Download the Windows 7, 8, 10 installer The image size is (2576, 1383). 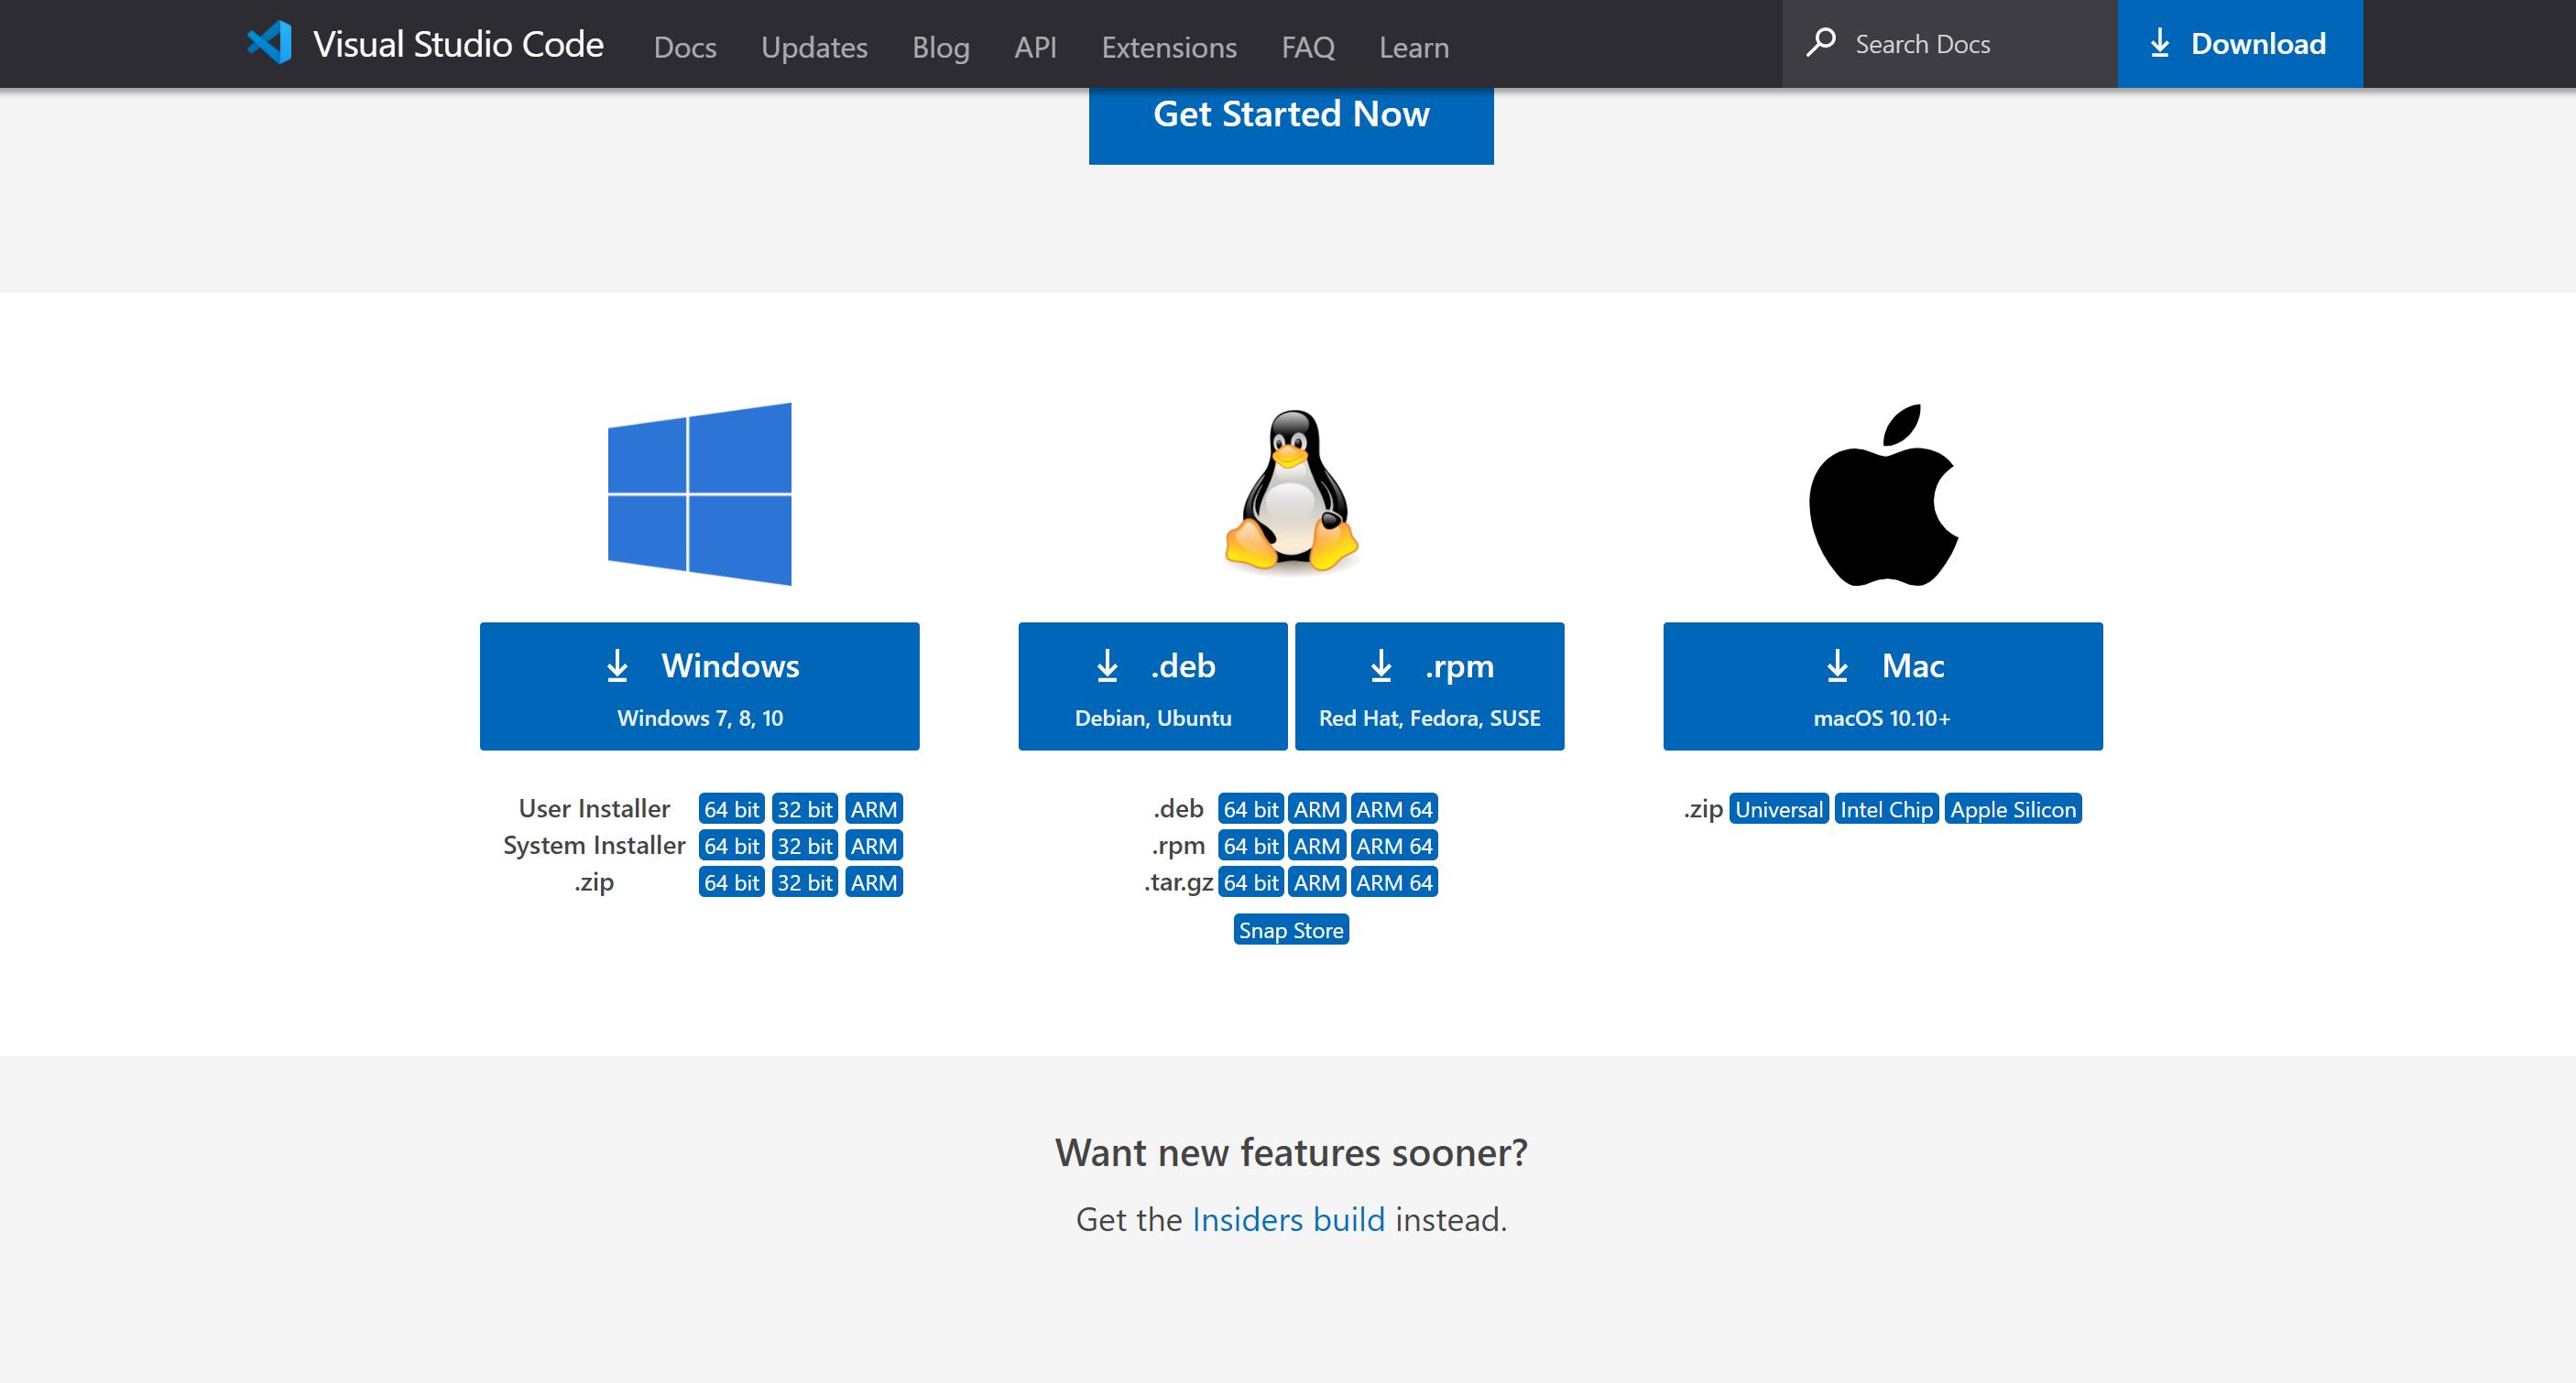click(x=700, y=686)
